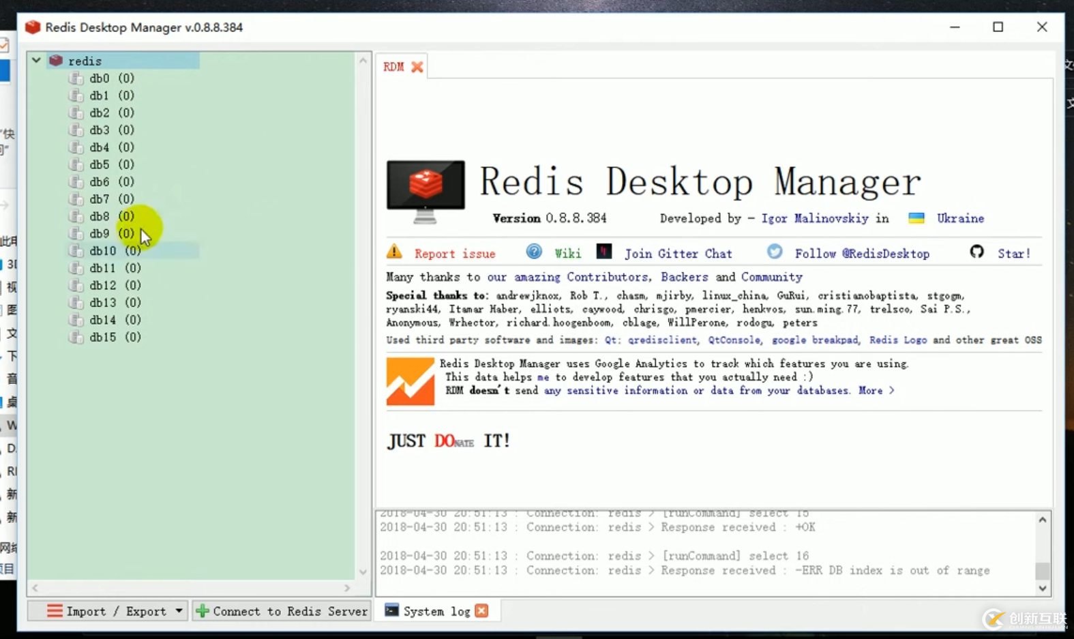Switch to the RDM tab
Screen dimensions: 1074x639
pyautogui.click(x=393, y=67)
